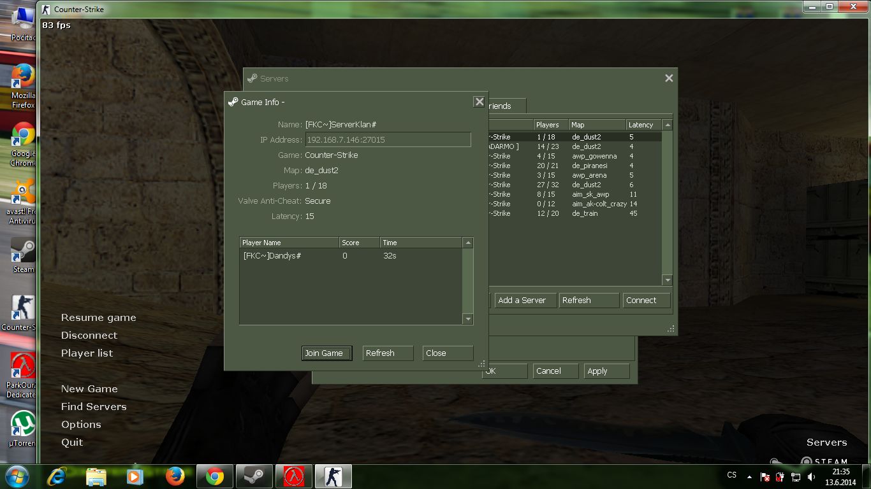The height and width of the screenshot is (489, 871).
Task: Click the Connect button
Action: click(x=647, y=300)
